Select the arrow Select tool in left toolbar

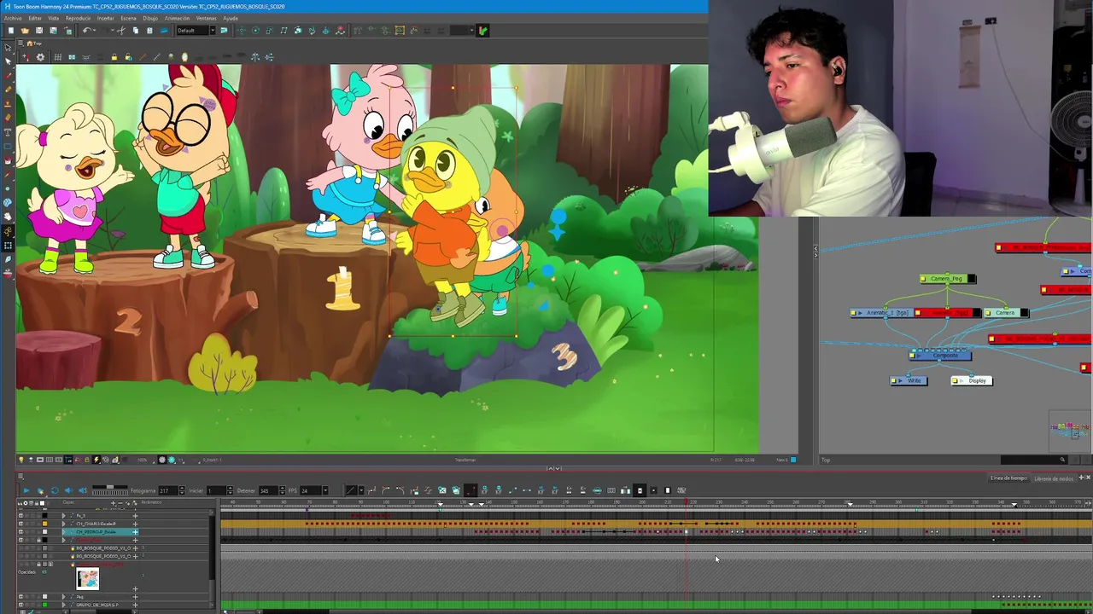tap(9, 46)
